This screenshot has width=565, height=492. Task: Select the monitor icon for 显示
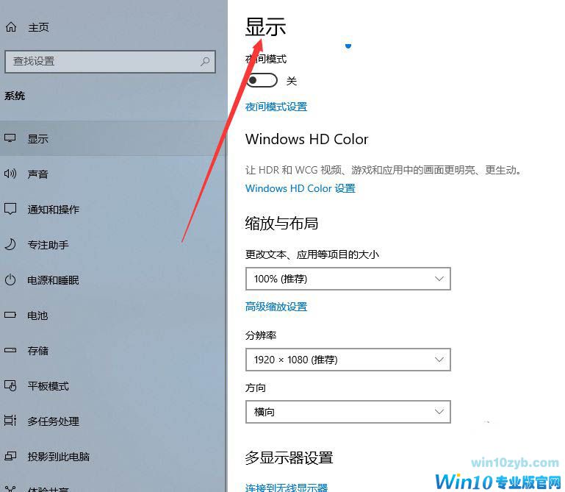(x=10, y=138)
